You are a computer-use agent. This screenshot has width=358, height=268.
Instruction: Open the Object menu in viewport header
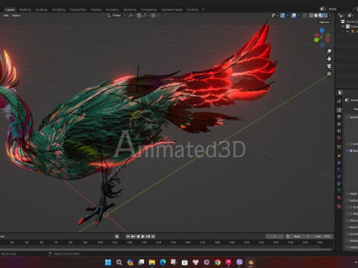[x=16, y=16]
